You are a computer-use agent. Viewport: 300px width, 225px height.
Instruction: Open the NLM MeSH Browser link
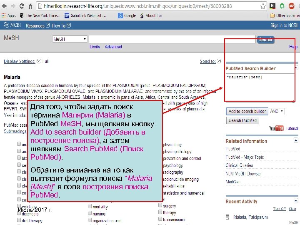pos(243,173)
